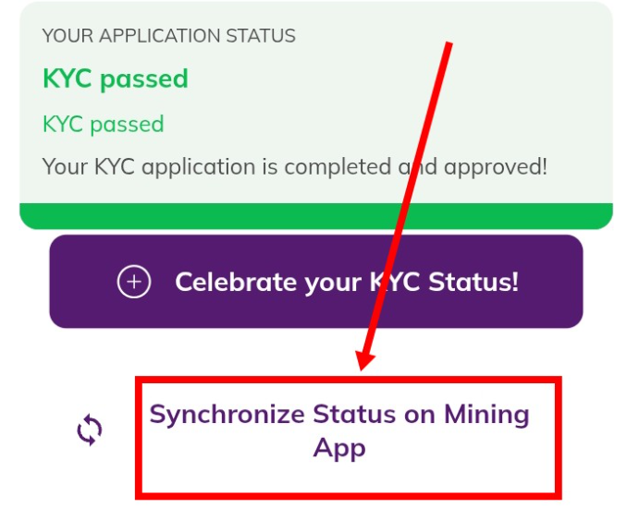Click the KYC application completed and approved message
This screenshot has height=532, width=627.
tap(294, 167)
